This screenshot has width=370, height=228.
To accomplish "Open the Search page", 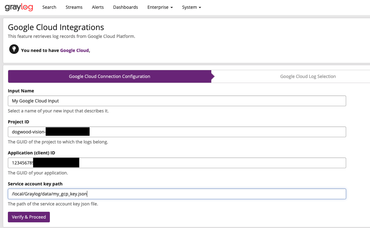I will pos(49,7).
